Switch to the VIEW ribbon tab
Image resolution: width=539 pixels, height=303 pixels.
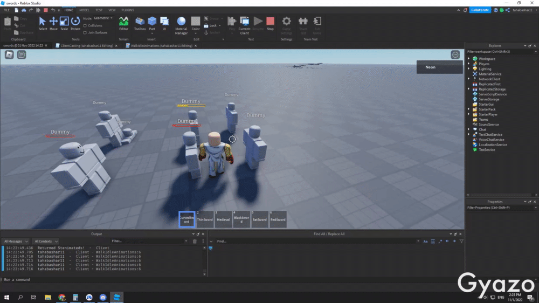112,10
